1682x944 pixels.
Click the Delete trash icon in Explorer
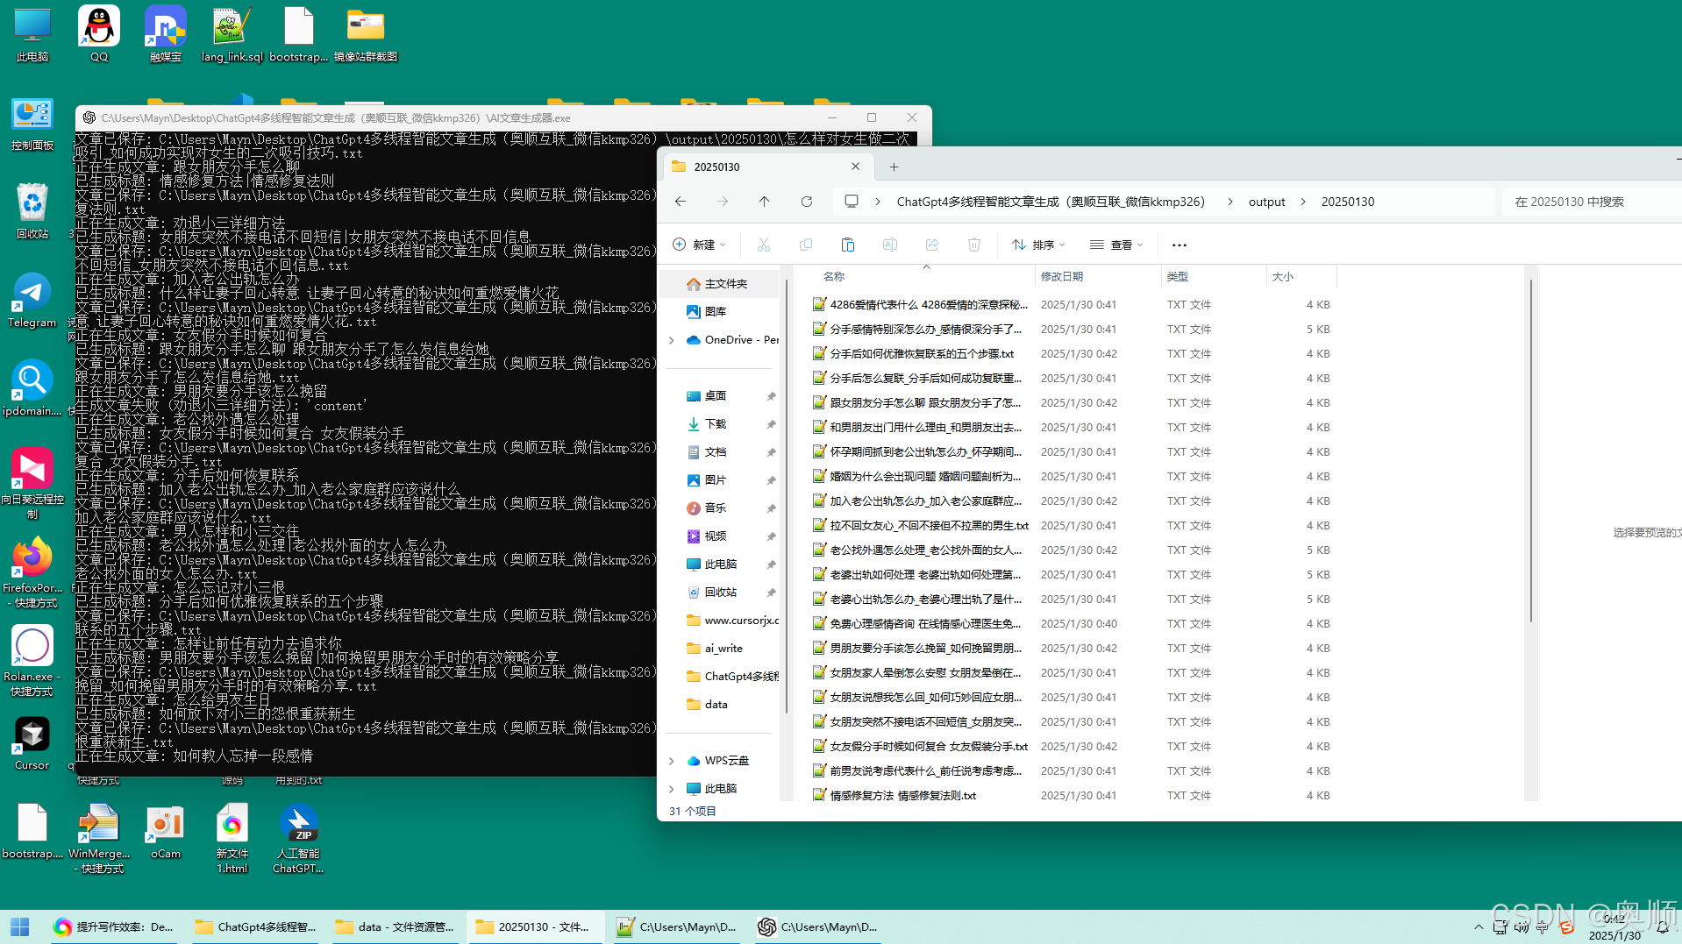click(x=973, y=245)
